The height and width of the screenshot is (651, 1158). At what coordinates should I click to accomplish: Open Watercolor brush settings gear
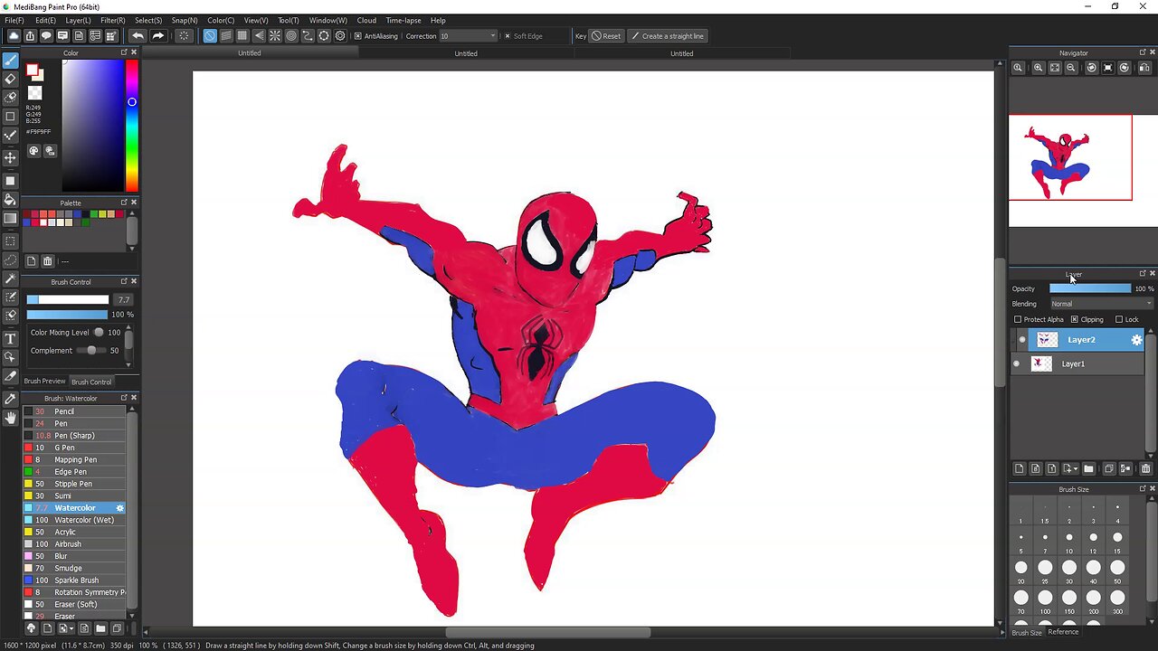click(119, 508)
